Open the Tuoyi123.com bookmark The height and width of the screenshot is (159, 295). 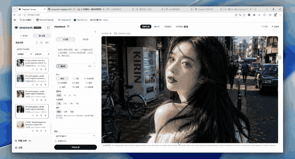81,20
